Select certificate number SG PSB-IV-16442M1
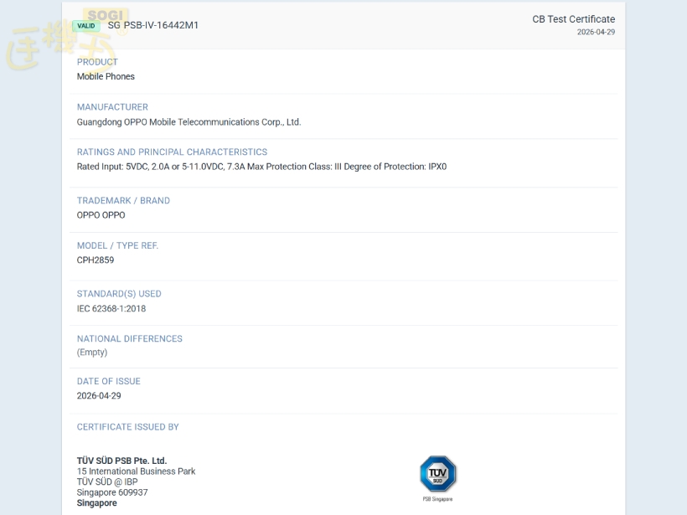This screenshot has height=515, width=687. tap(153, 25)
